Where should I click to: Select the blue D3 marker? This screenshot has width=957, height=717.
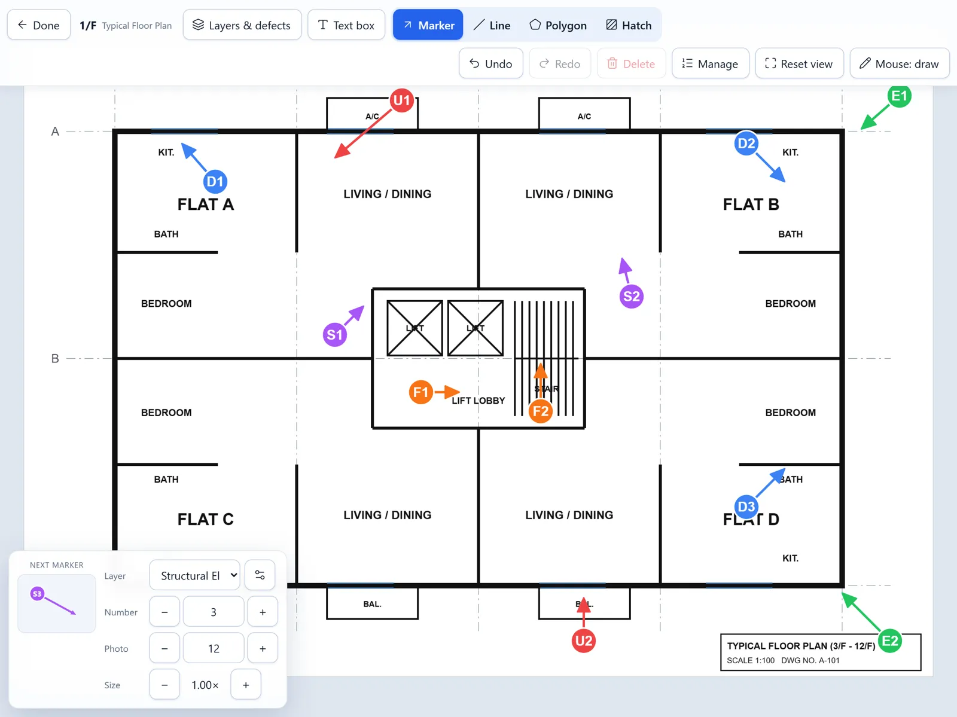pos(746,507)
